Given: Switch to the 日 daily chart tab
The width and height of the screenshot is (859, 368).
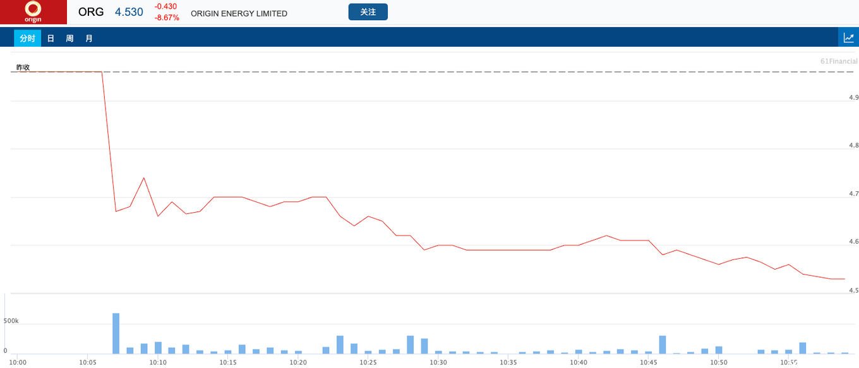Looking at the screenshot, I should [51, 39].
